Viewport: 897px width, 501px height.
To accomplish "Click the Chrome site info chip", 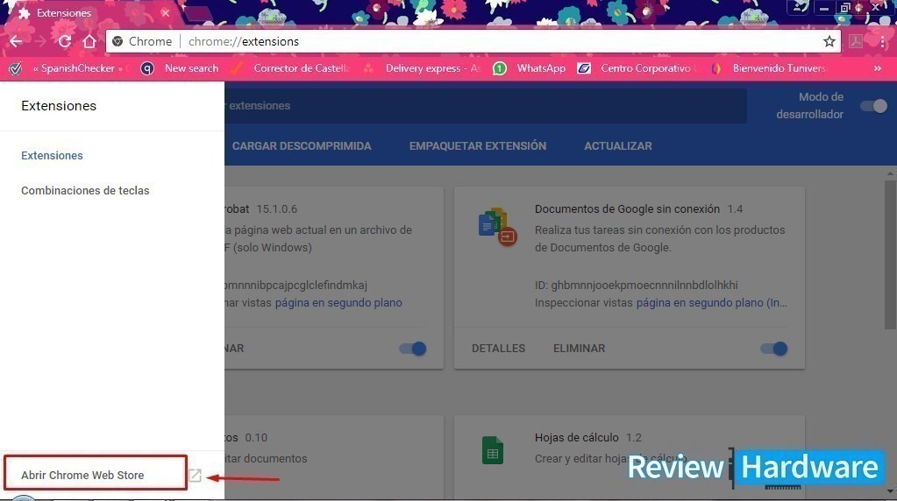I will (142, 41).
